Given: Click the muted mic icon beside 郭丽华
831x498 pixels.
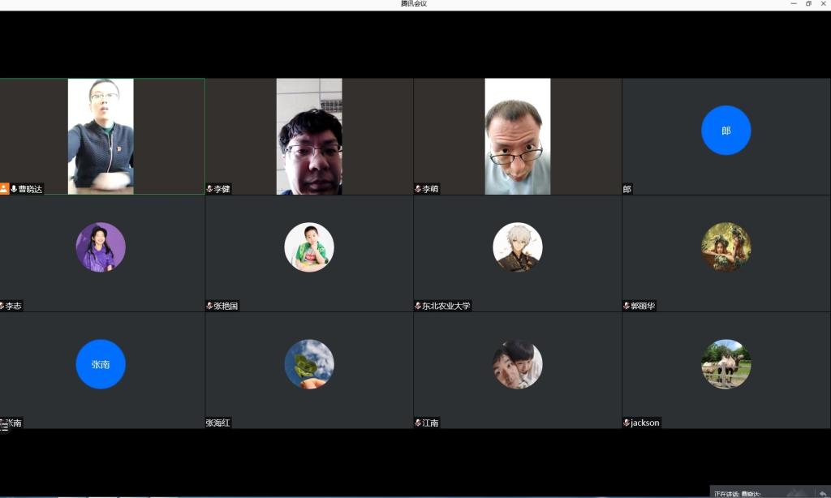Looking at the screenshot, I should pyautogui.click(x=626, y=306).
